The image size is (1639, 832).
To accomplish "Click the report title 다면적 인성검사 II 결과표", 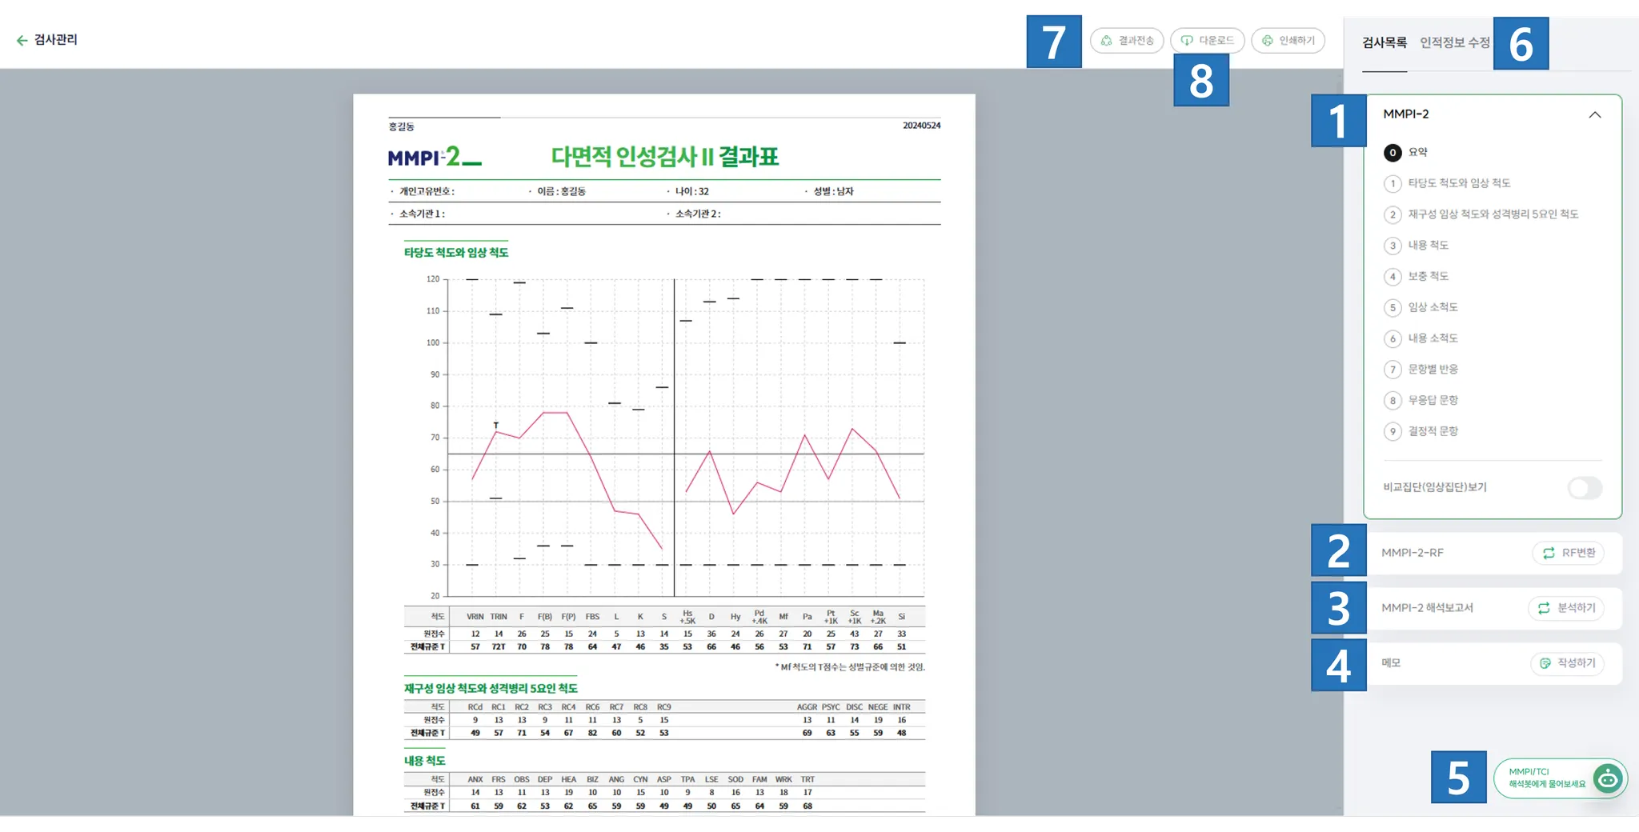I will (x=664, y=156).
